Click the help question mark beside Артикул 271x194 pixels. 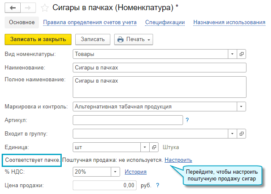(187, 120)
